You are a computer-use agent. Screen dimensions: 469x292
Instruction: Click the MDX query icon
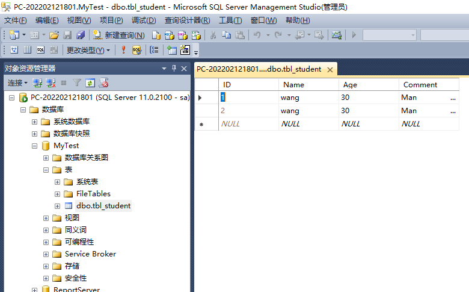click(170, 36)
